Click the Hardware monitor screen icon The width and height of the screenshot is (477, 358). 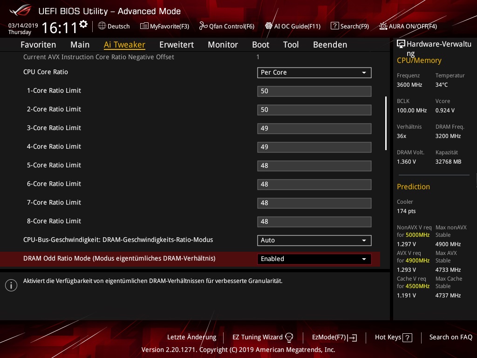[x=401, y=44]
